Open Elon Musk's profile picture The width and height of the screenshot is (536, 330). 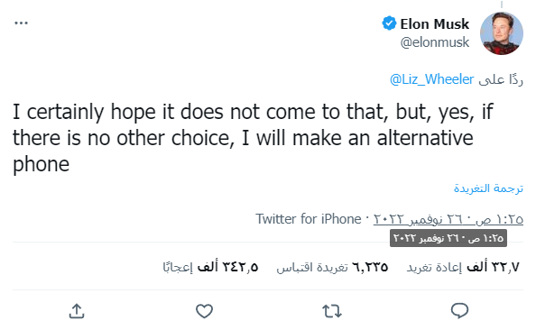(501, 33)
